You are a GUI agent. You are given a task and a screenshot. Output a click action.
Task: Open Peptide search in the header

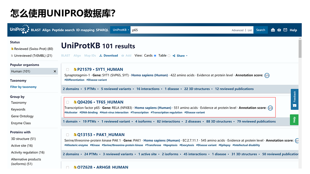coord(63,30)
